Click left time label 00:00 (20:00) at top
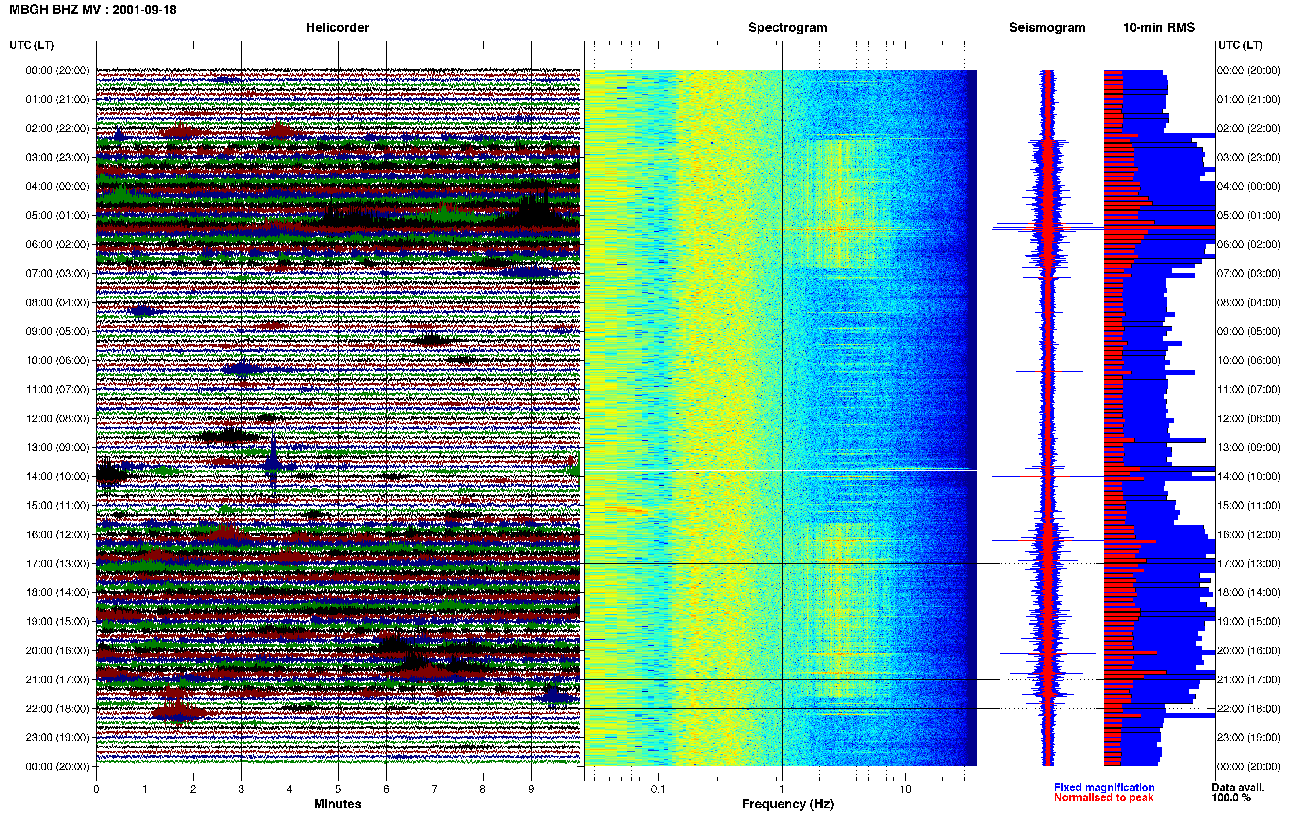This screenshot has width=1314, height=822. coord(58,70)
